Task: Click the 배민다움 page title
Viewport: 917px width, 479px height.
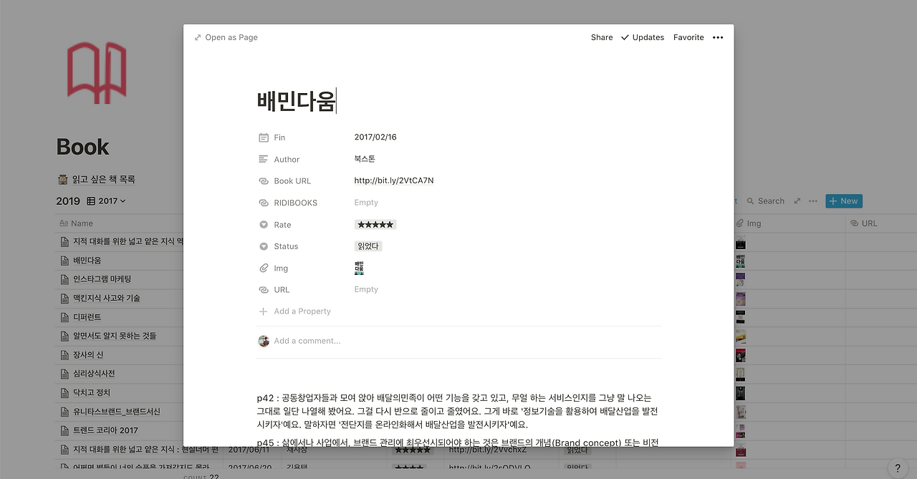Action: pos(296,101)
